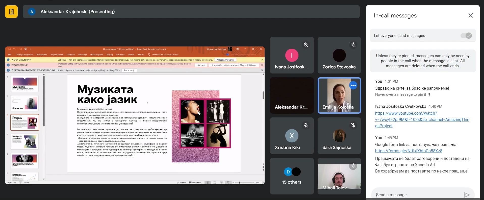Click muted mic icon on Mihail Talev tile
This screenshot has width=484, height=200.
353,166
